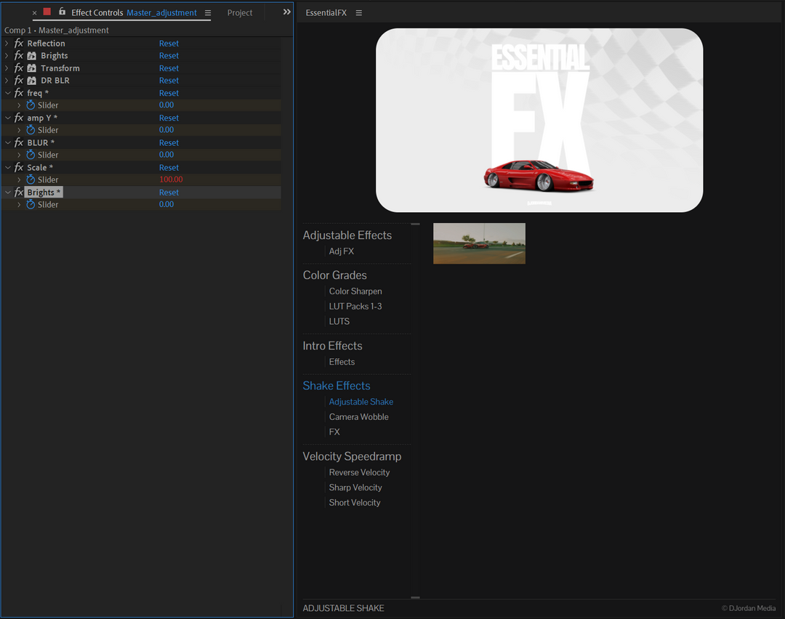Screen dimensions: 785x619
Task: Collapse the freq effect
Action: (x=7, y=92)
